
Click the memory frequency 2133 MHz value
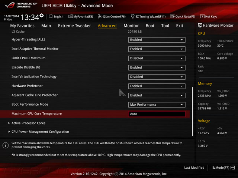click(204, 96)
